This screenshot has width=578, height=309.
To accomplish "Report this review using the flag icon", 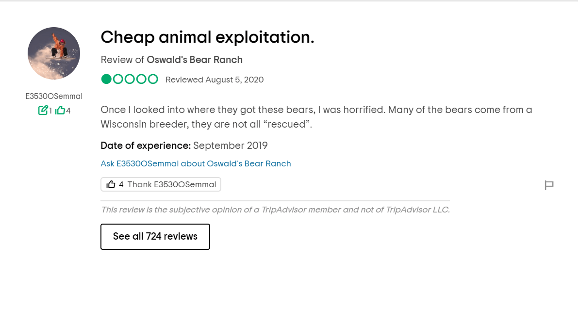I will pyautogui.click(x=549, y=185).
